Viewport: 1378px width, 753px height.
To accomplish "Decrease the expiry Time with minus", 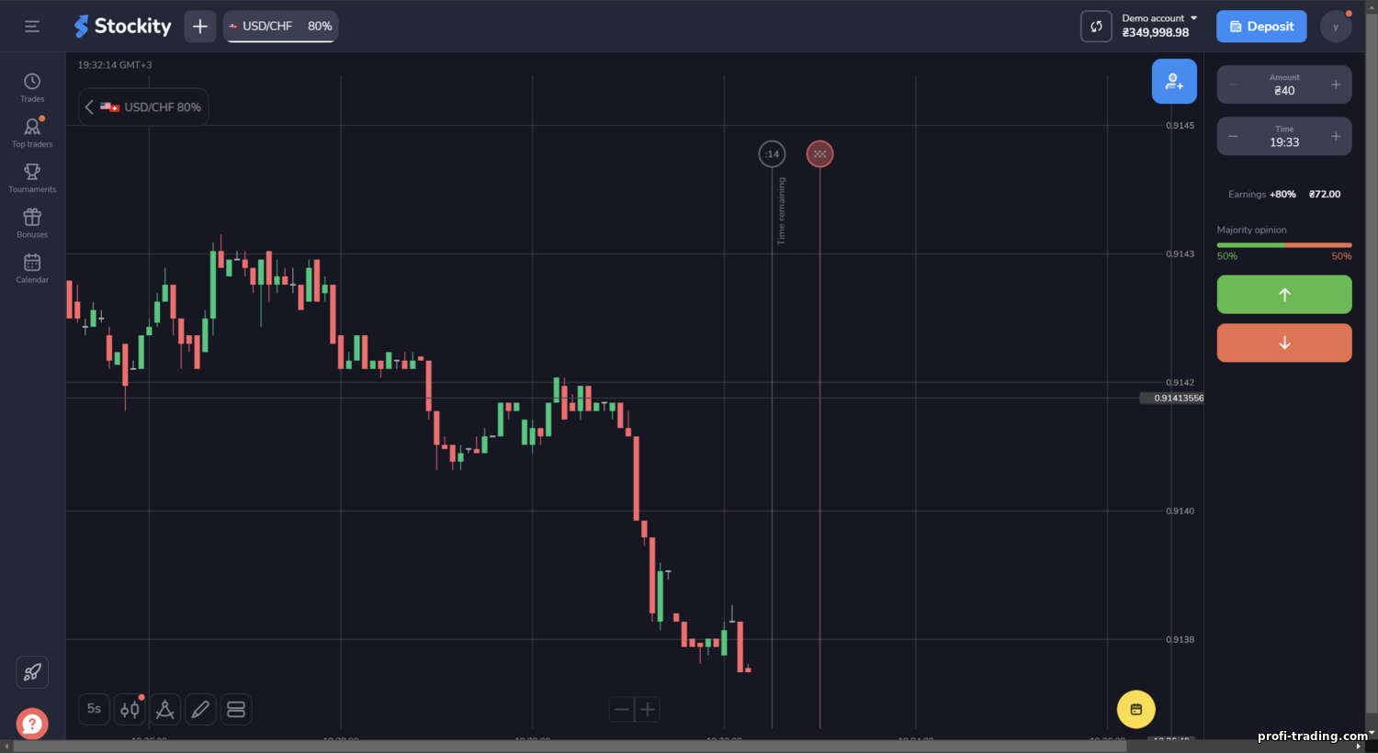I will pyautogui.click(x=1233, y=136).
